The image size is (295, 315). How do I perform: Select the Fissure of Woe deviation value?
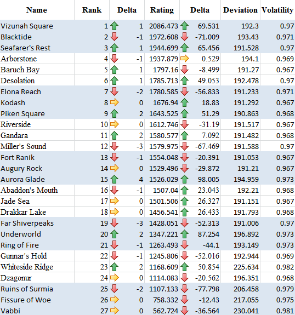click(246, 300)
